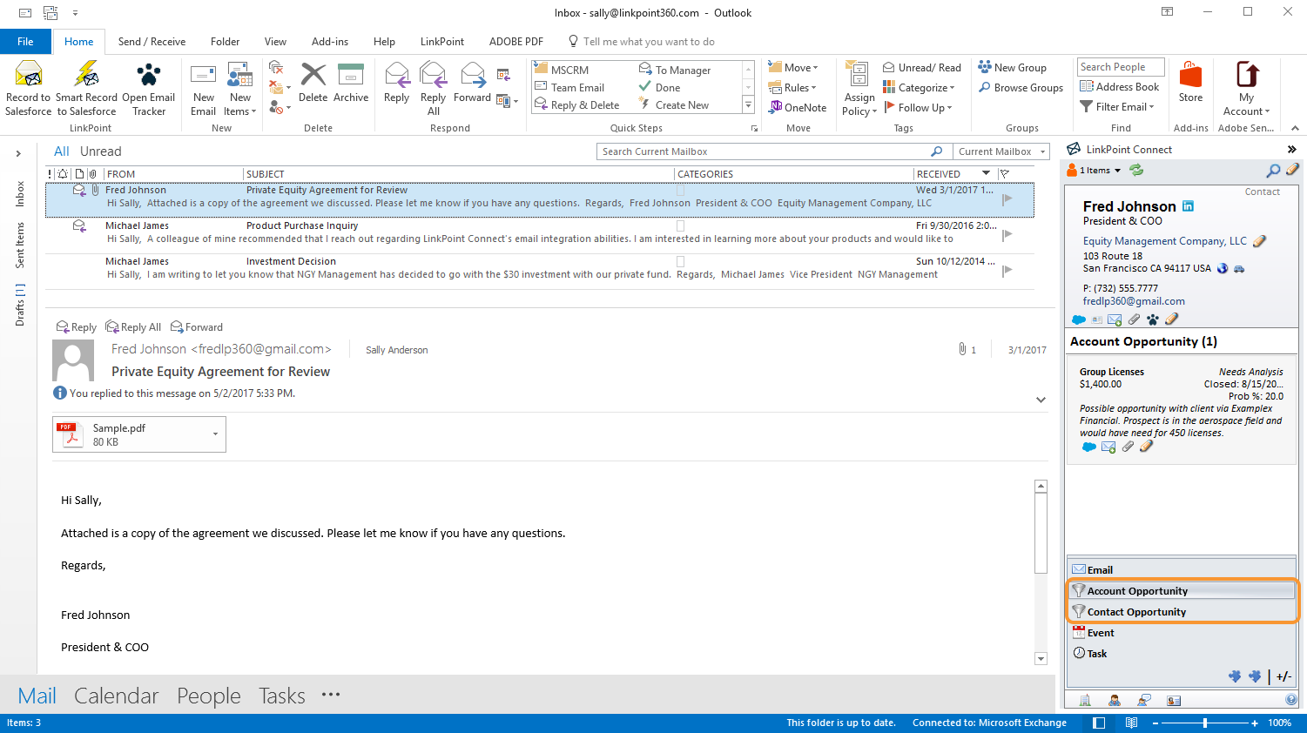Screen dimensions: 1307x733
Task: Adjust the zoom slider in status bar
Action: [x=1204, y=723]
